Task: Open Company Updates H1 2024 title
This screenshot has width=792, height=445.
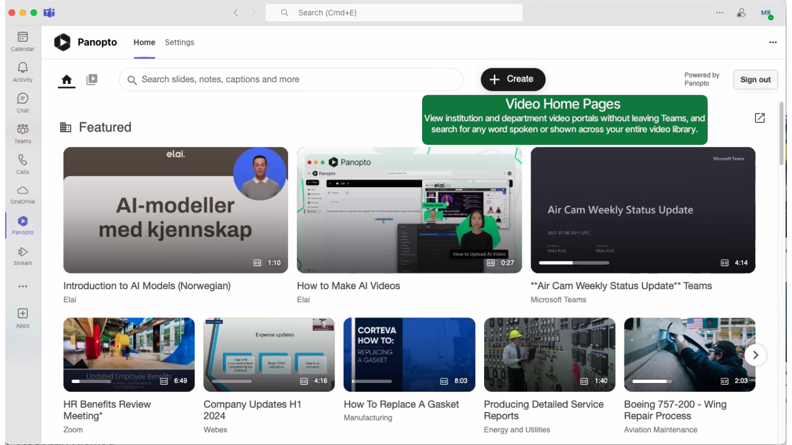Action: tap(252, 410)
